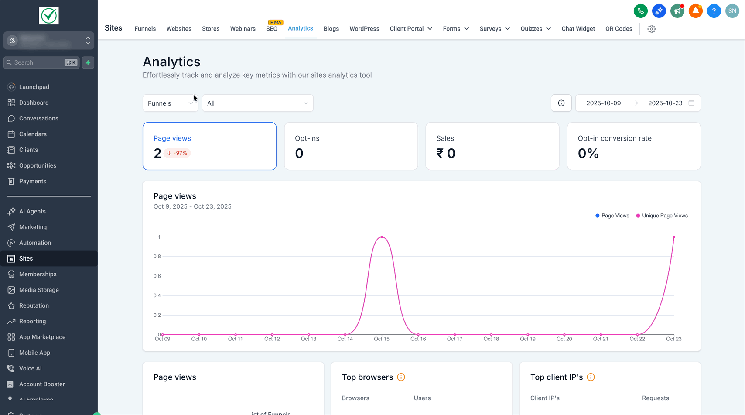Expand the Client Portal menu
This screenshot has width=745, height=415.
tap(411, 29)
